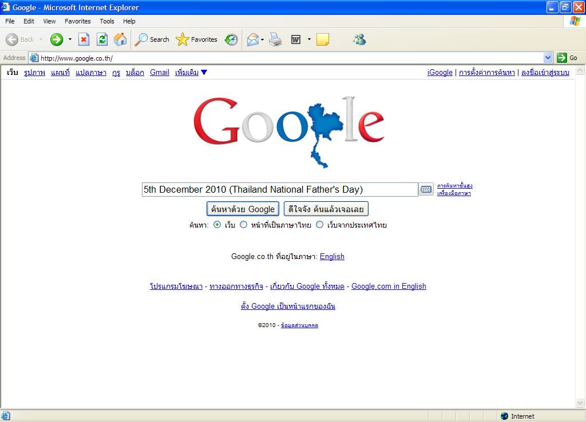Click the English language link
586x422 pixels.
(332, 257)
